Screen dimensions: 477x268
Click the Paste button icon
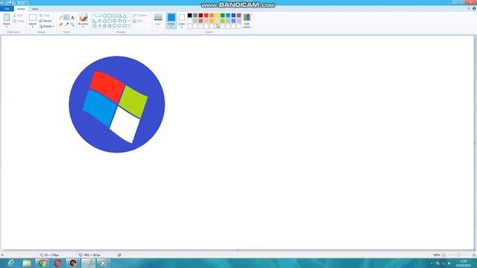coord(7,18)
